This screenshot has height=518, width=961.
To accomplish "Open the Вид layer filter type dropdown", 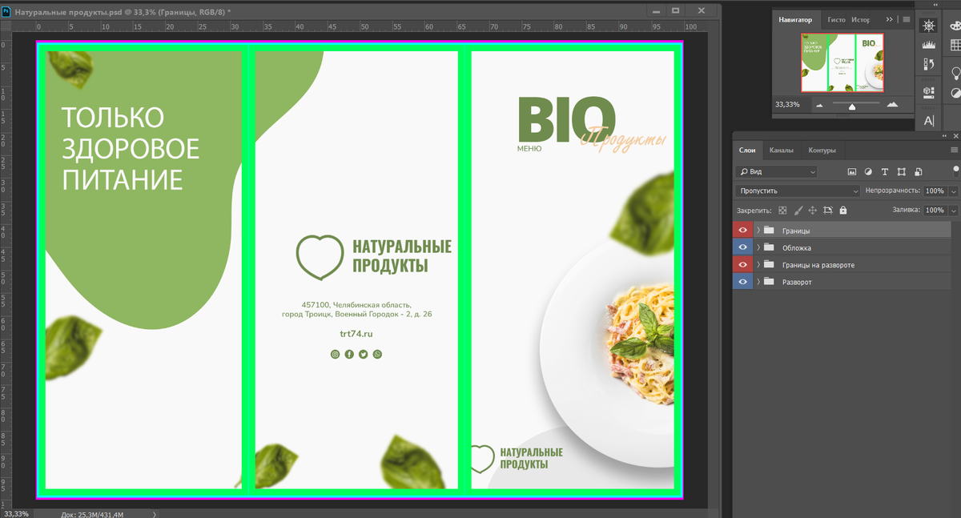I will pos(776,171).
